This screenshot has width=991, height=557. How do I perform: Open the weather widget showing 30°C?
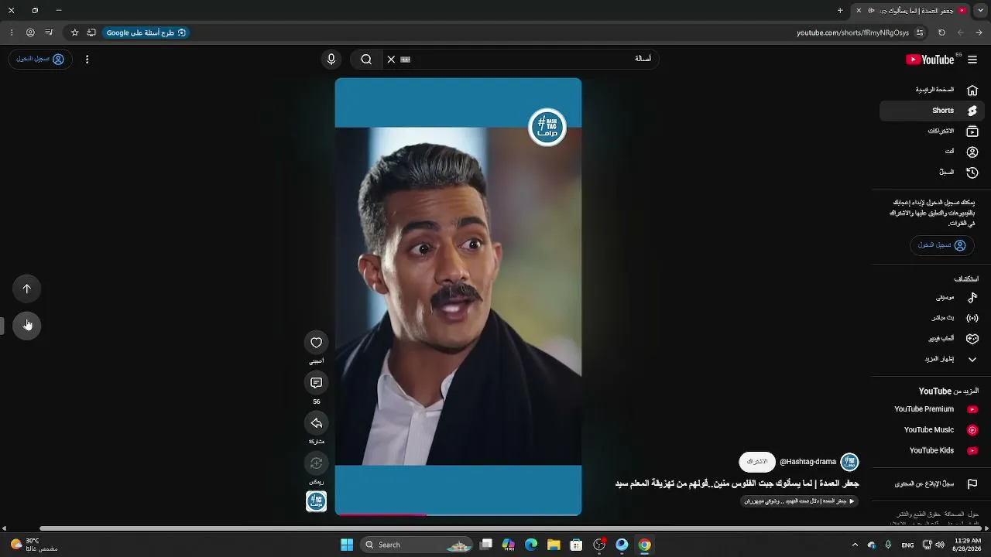pyautogui.click(x=34, y=545)
